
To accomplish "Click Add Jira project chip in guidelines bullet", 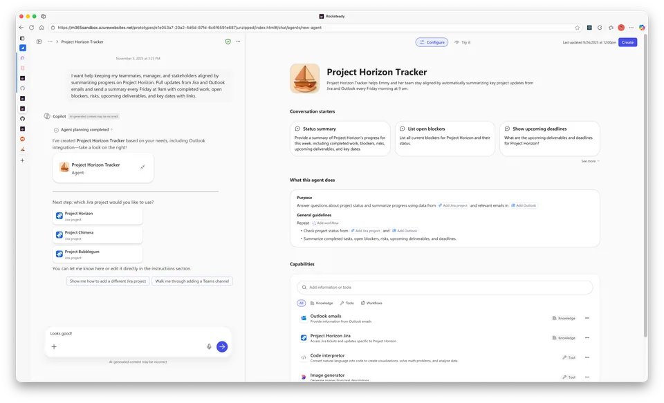I will [x=365, y=231].
